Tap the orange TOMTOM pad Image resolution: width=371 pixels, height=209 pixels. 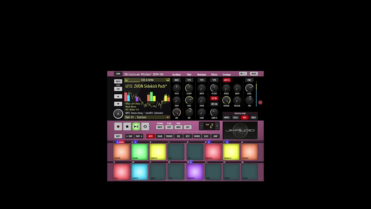(x=121, y=152)
